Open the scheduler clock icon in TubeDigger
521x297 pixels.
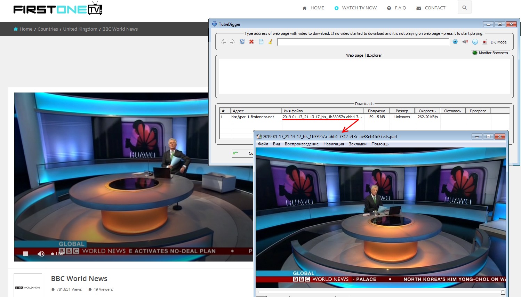point(475,42)
